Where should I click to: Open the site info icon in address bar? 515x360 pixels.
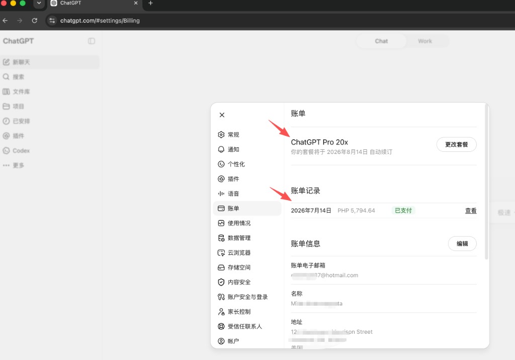tap(52, 21)
